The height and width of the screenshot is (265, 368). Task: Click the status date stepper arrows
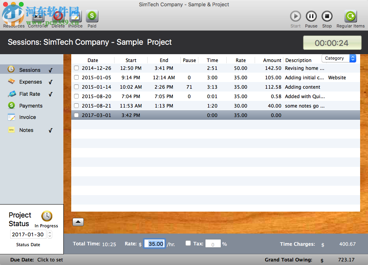[50, 234]
